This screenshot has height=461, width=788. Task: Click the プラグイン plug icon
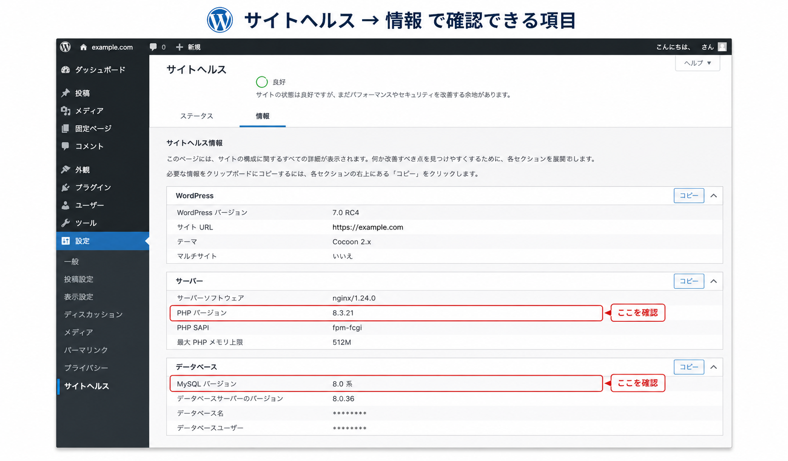pos(66,187)
